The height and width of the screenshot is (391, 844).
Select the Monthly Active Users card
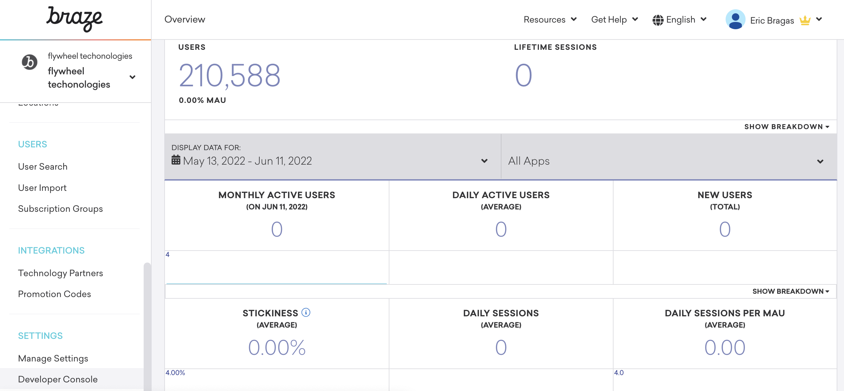277,215
